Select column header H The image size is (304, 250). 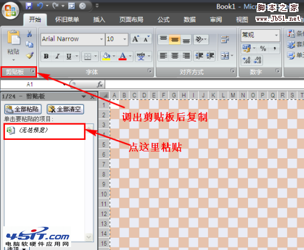coord(184,95)
